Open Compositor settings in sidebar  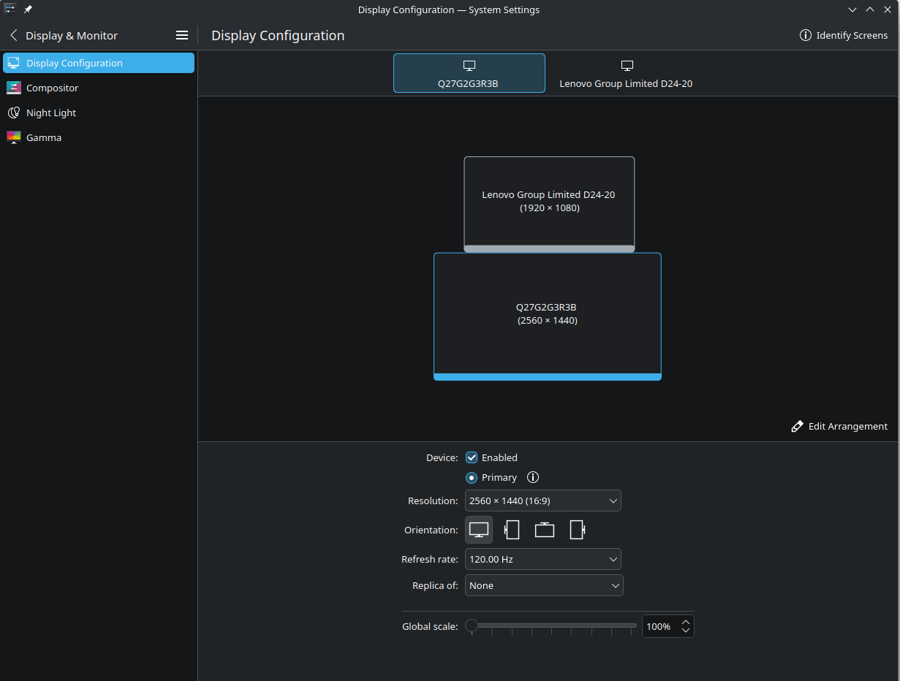tap(52, 88)
